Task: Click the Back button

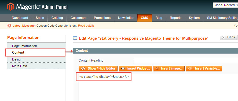Action: [x=228, y=37]
